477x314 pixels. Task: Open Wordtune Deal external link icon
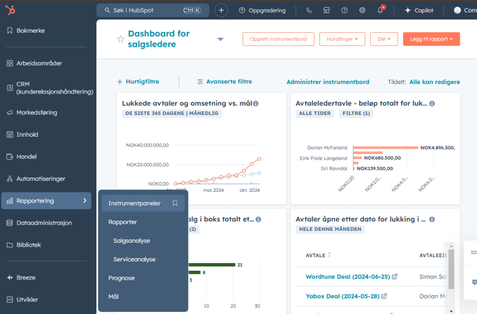pyautogui.click(x=395, y=276)
